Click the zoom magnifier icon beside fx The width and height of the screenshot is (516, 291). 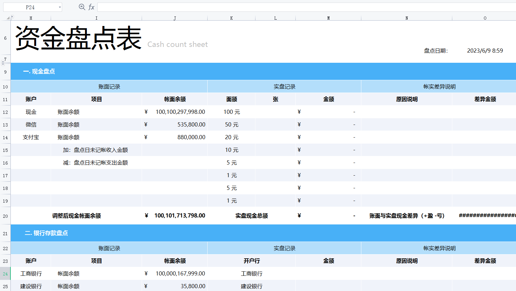tap(82, 7)
